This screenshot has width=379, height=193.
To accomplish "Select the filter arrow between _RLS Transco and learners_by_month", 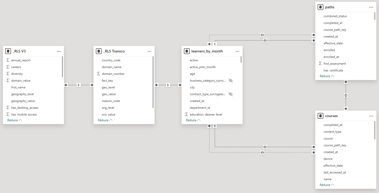I will point(168,85).
